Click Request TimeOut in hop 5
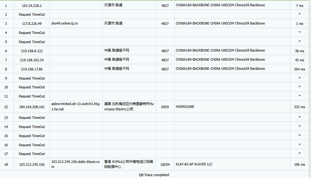Screen dimensions: 311x178 (x=32, y=42)
